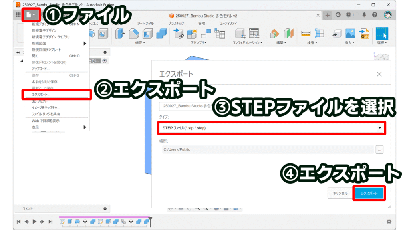Open the File menu icon

tap(30, 15)
